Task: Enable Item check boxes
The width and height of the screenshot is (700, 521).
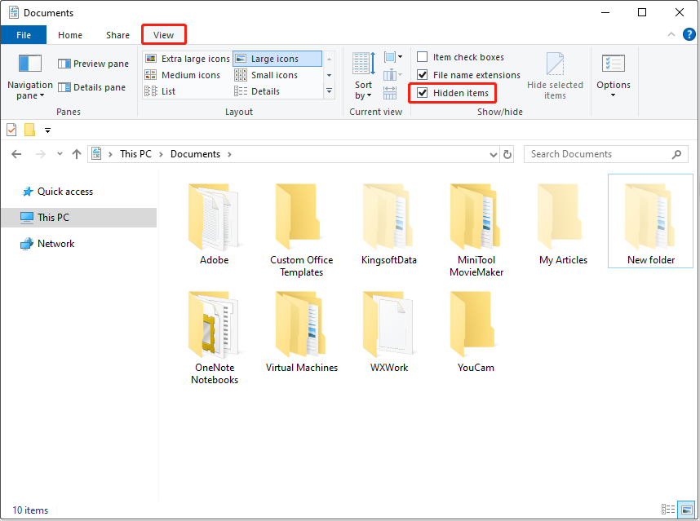Action: [423, 56]
